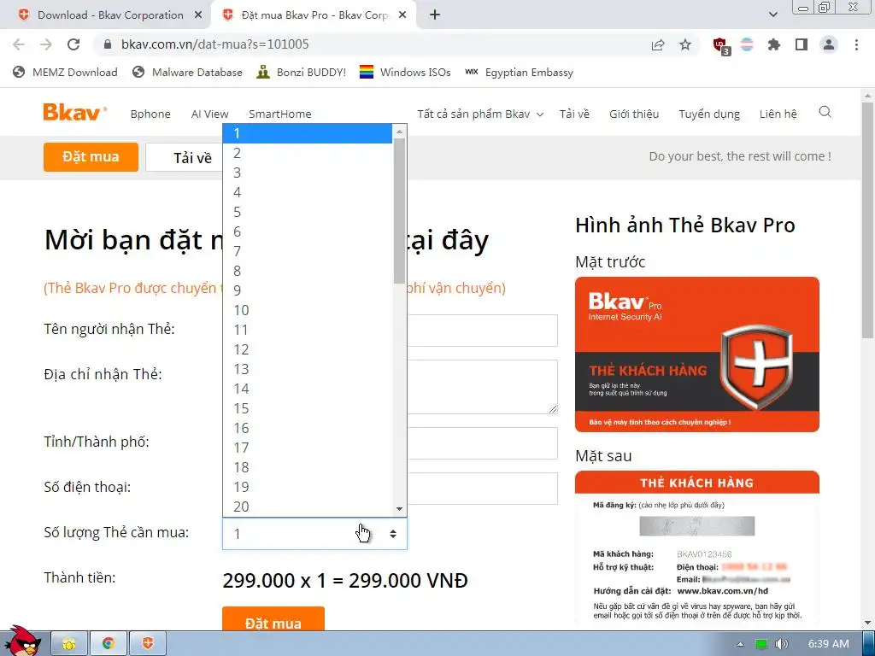Open the Extensions puzzle piece menu
The image size is (875, 656).
pos(774,44)
